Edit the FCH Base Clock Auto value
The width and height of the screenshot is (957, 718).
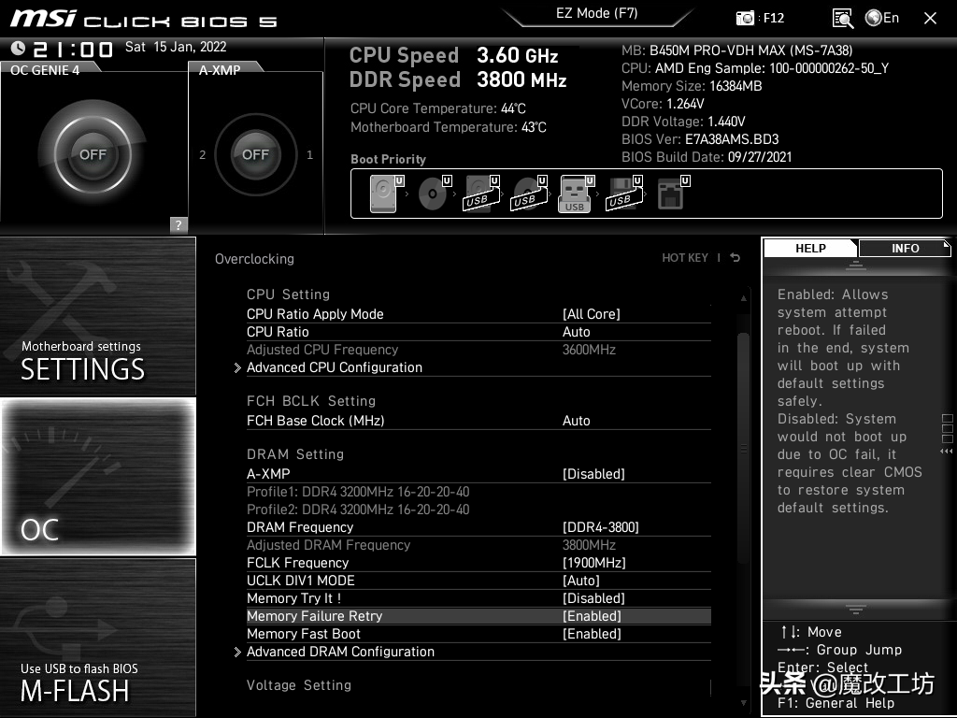point(576,421)
